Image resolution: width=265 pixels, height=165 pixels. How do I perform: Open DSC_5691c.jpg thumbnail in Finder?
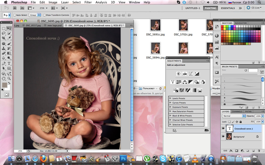(x=155, y=25)
